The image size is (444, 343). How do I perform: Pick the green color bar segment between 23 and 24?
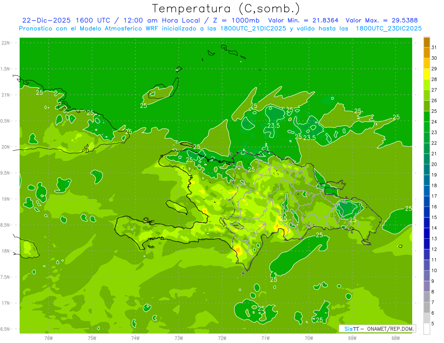coord(427,127)
